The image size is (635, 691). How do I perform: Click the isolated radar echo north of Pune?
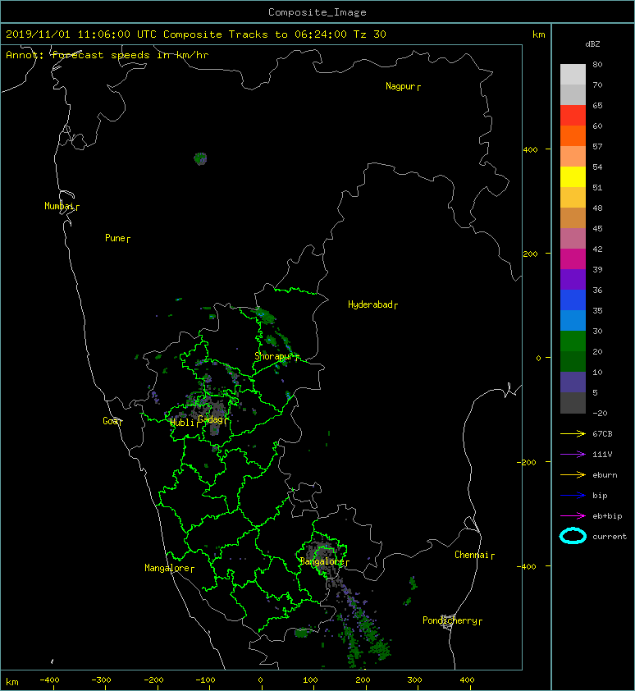click(200, 158)
